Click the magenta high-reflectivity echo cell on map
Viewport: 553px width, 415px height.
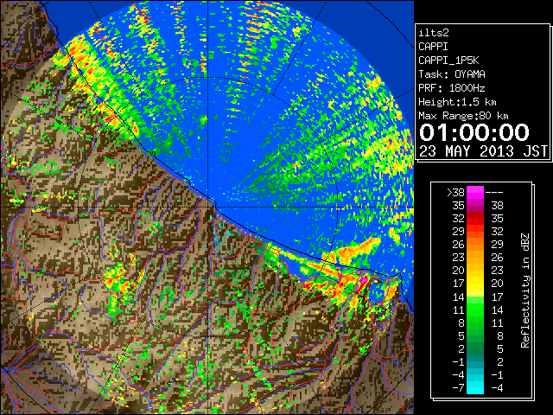pyautogui.click(x=363, y=282)
